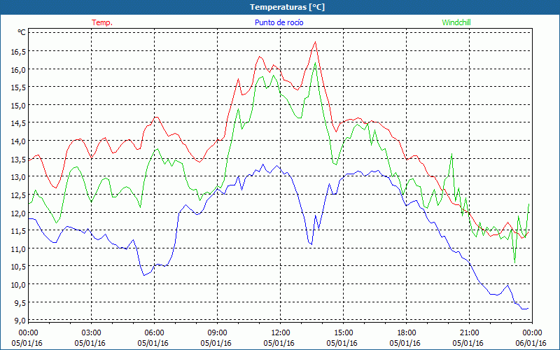The width and height of the screenshot is (560, 350).
Task: Click the 16,5 y-axis value
Action: (x=19, y=52)
